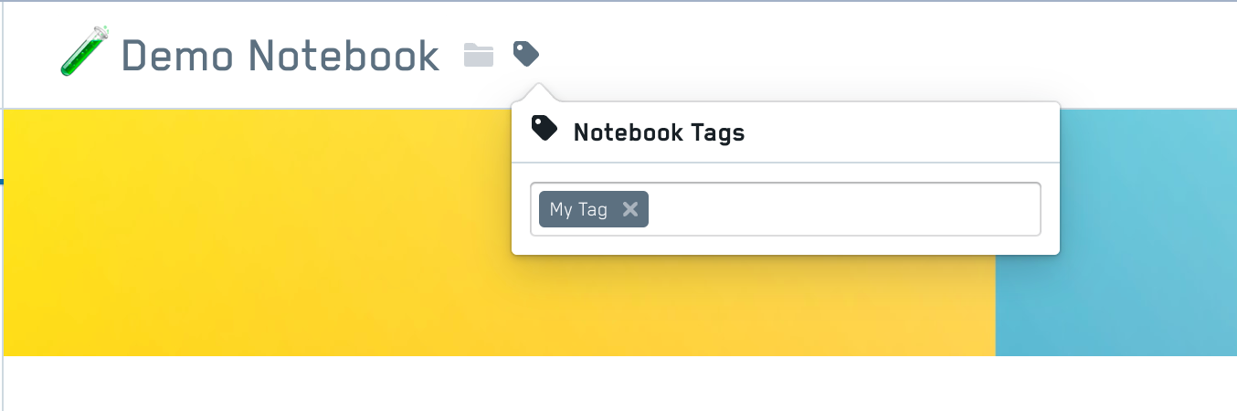Open the notebook folder icon
This screenshot has height=411, width=1237.
[479, 55]
